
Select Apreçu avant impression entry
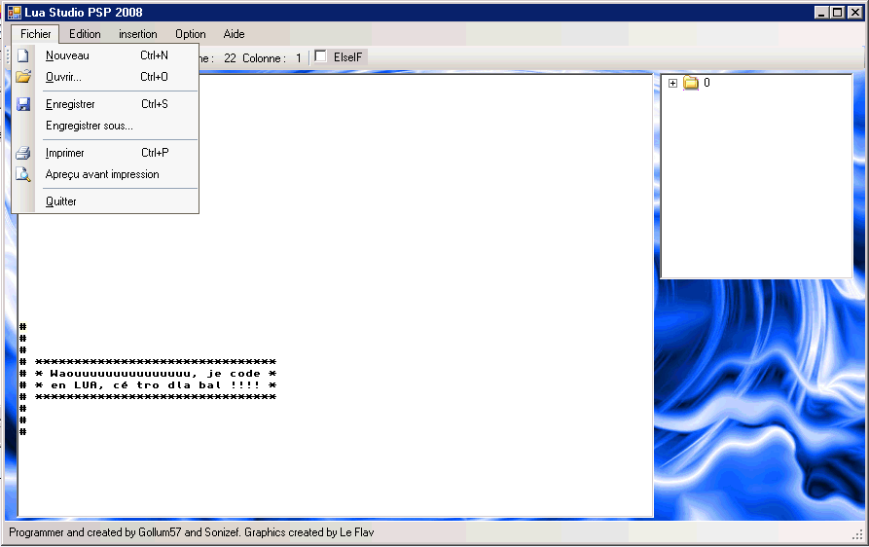click(x=105, y=174)
